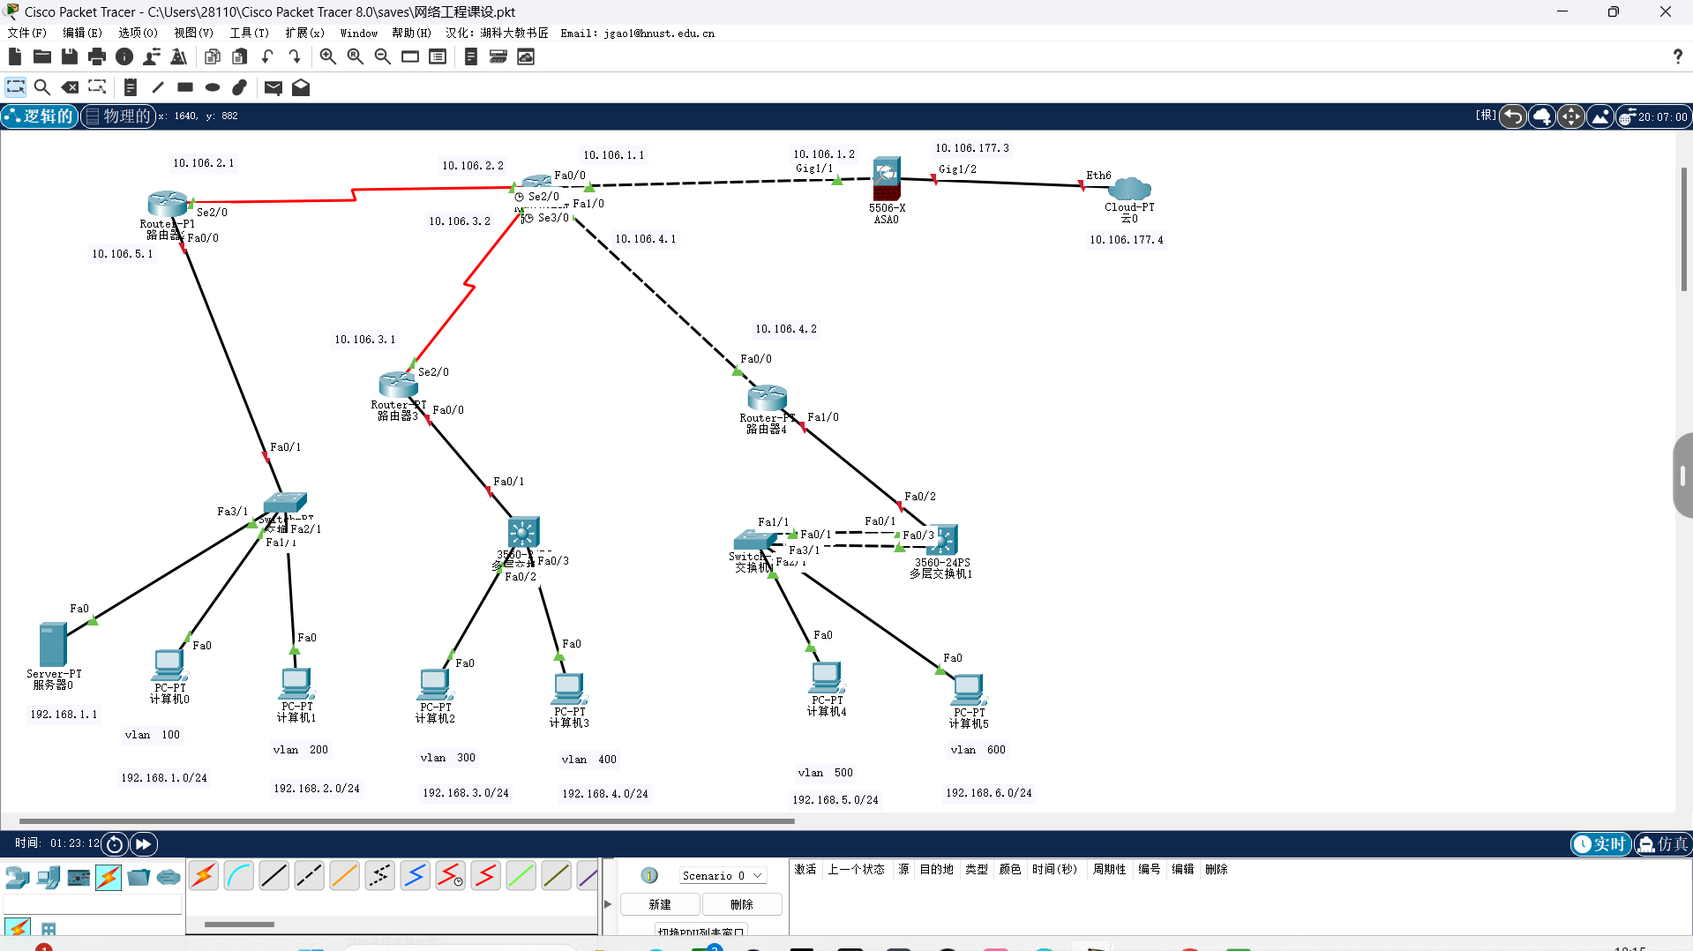The height and width of the screenshot is (951, 1693).
Task: Open the network information icon
Action: point(124,56)
